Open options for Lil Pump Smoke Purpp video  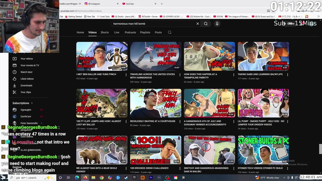pos(288,122)
